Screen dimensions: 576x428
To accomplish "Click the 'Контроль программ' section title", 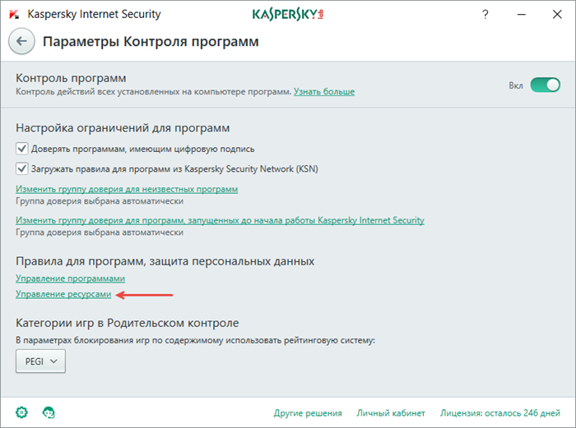I will (x=71, y=78).
